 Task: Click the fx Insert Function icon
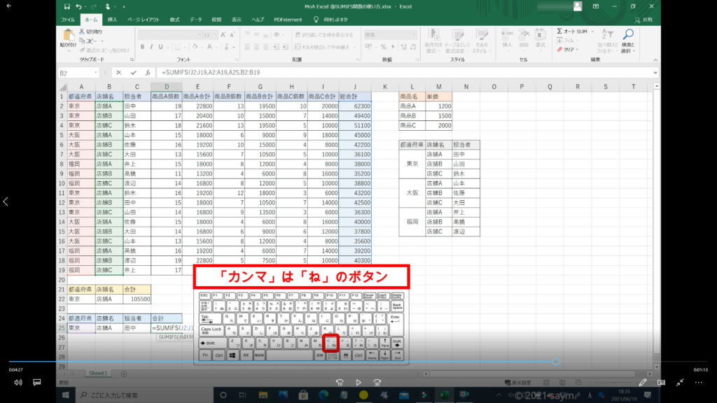tap(148, 73)
